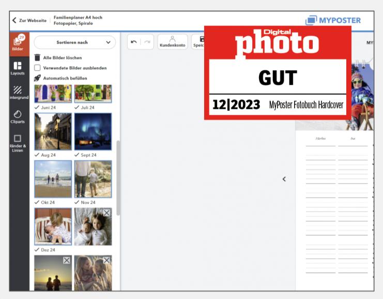Click Automatisch befüllen rocket icon
The image size is (383, 299).
pyautogui.click(x=37, y=78)
